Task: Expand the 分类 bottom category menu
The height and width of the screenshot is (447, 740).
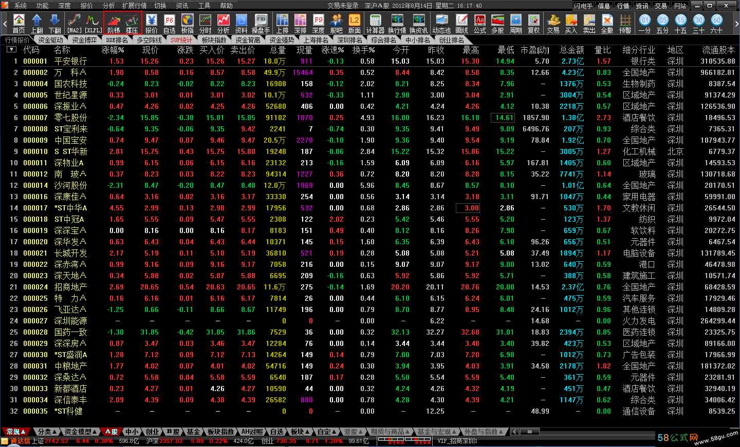Action: pos(47,432)
